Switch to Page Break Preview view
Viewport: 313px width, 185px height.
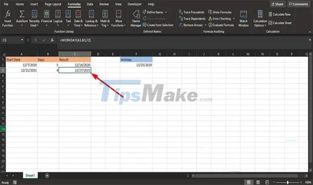pos(267,182)
